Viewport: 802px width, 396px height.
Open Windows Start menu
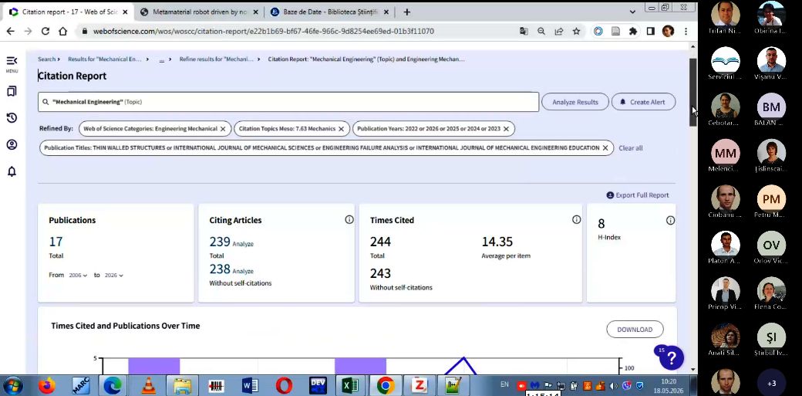click(x=13, y=385)
